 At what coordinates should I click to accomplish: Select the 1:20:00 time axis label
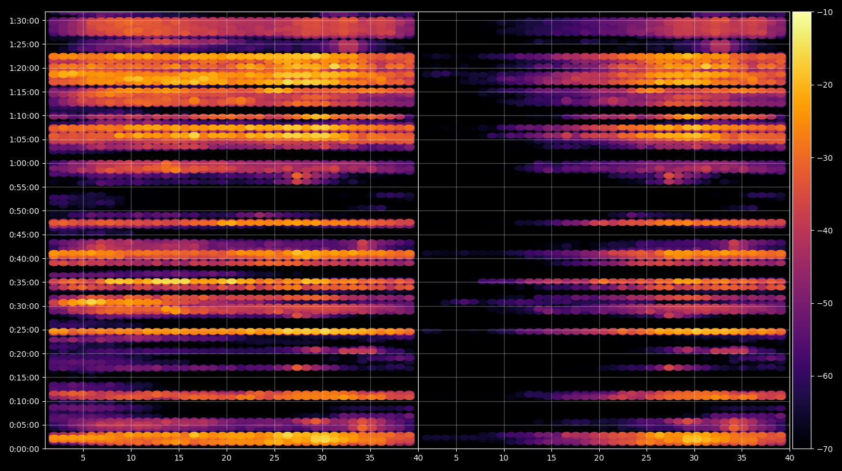(x=24, y=68)
